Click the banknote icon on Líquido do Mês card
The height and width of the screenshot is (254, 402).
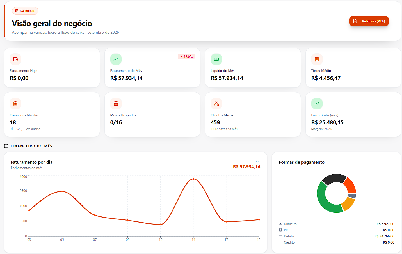point(216,59)
